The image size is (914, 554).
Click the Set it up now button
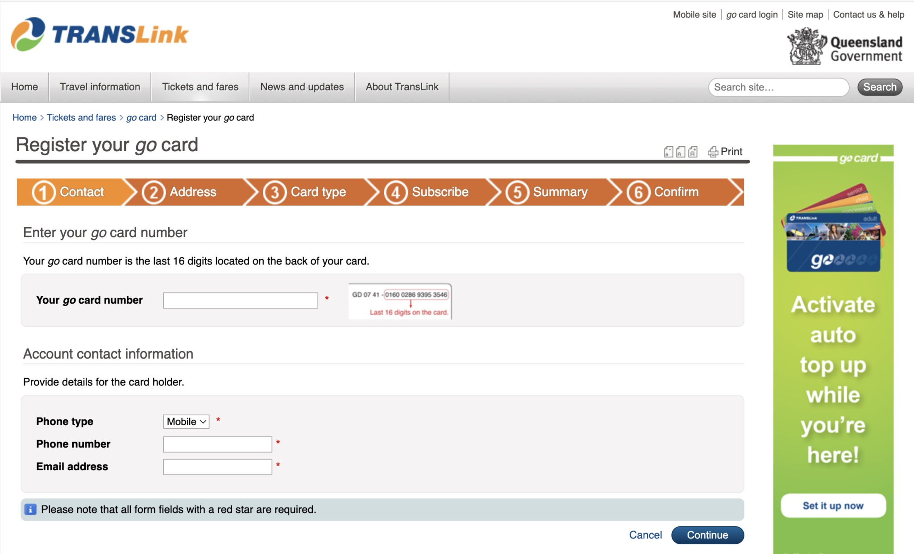coord(833,505)
